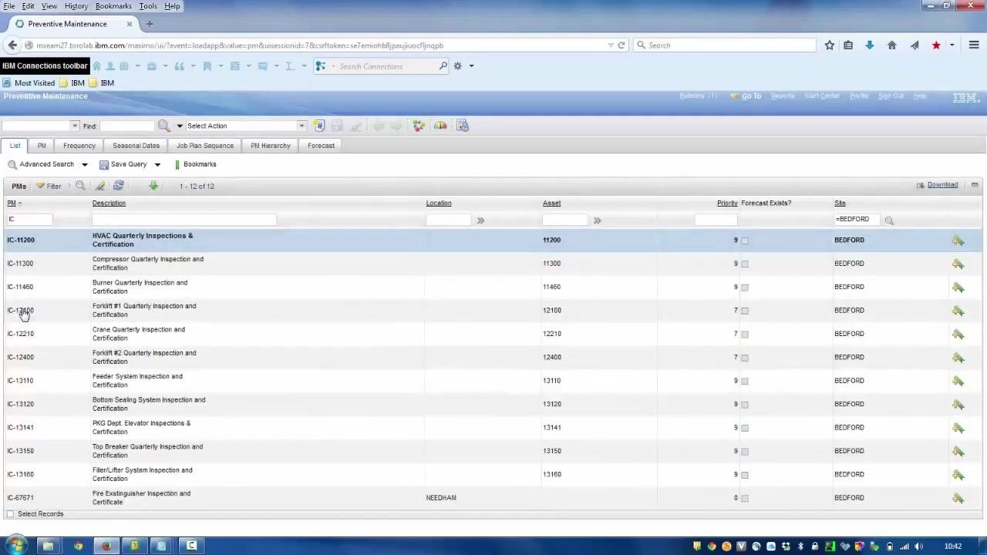Expand the Advanced Search dropdown arrow
The height and width of the screenshot is (555, 987).
click(x=85, y=164)
